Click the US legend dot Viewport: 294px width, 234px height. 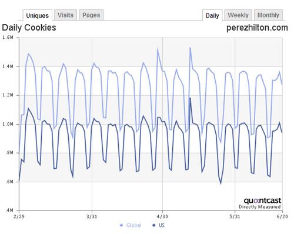point(154,225)
